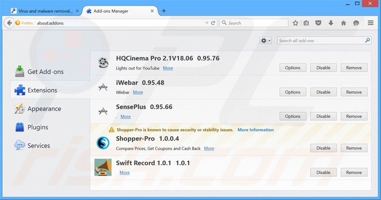Image resolution: width=381 pixels, height=200 pixels.
Task: Disable the Swift Record extension
Action: click(324, 173)
